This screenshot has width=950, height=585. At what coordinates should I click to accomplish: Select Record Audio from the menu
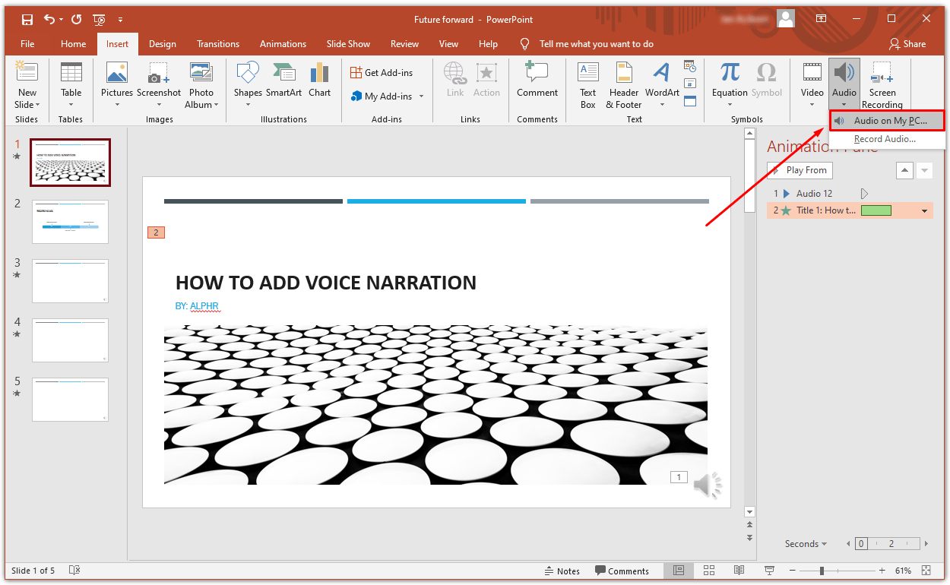pyautogui.click(x=885, y=138)
